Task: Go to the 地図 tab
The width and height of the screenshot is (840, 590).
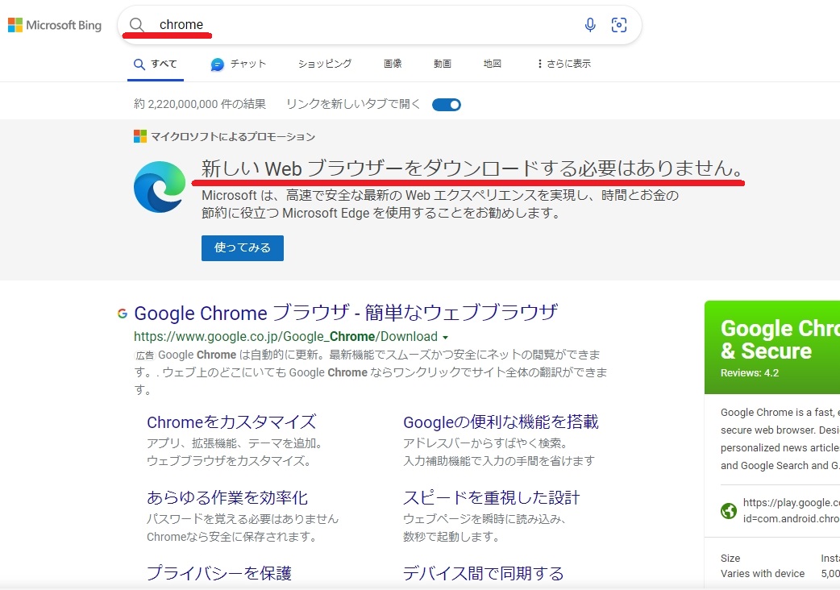Action: pos(493,64)
